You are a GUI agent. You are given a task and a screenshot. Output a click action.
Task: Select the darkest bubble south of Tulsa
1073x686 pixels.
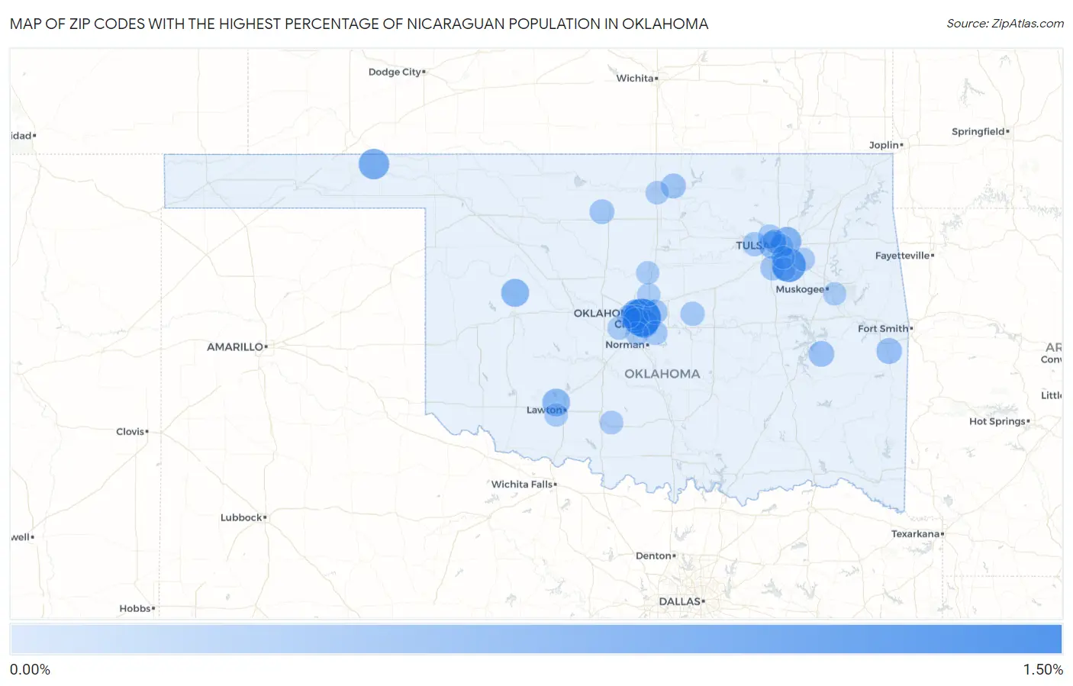[788, 265]
